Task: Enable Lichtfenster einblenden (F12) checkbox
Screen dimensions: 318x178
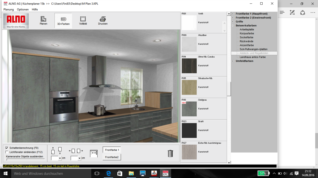Action: [x=7, y=152]
